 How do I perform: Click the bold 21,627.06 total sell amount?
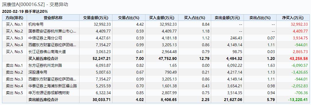click(233, 100)
